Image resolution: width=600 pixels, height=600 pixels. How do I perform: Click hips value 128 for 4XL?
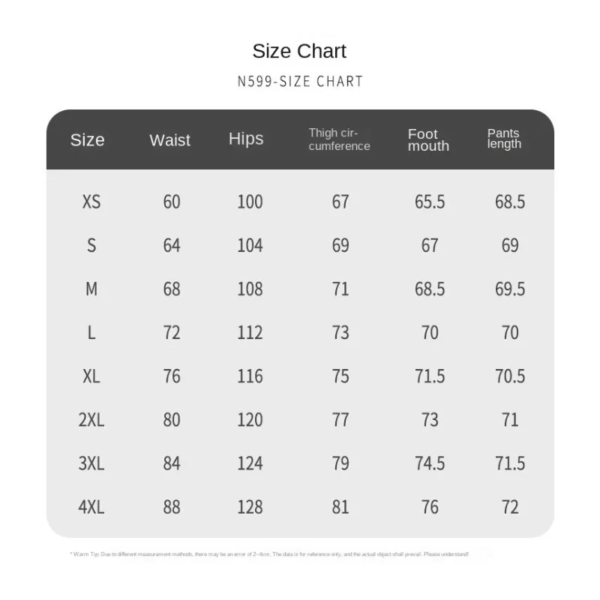tap(250, 507)
